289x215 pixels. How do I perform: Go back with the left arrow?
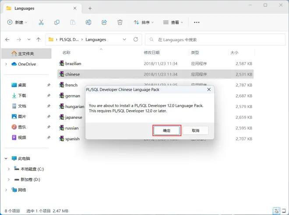click(x=7, y=39)
